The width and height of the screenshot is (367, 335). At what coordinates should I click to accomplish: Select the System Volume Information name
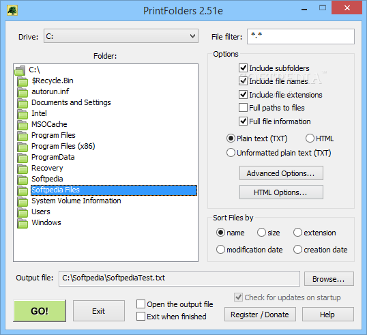(76, 201)
